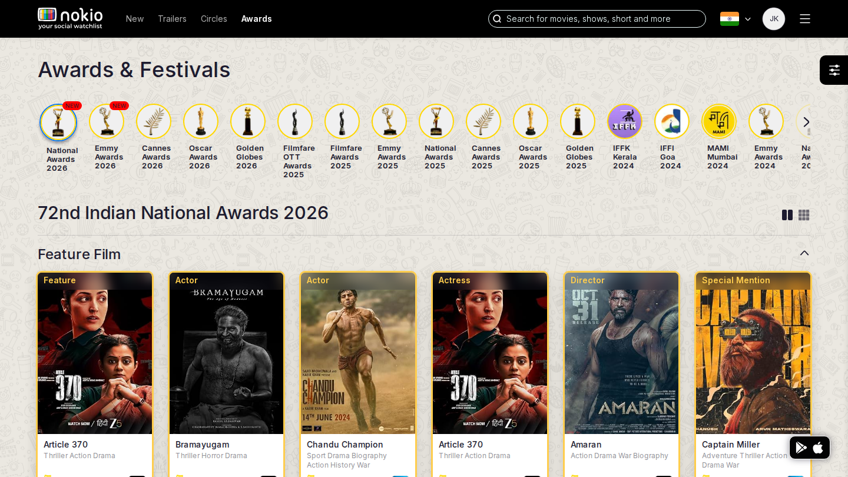Expand the country dropdown chevron
This screenshot has width=848, height=477.
748,19
